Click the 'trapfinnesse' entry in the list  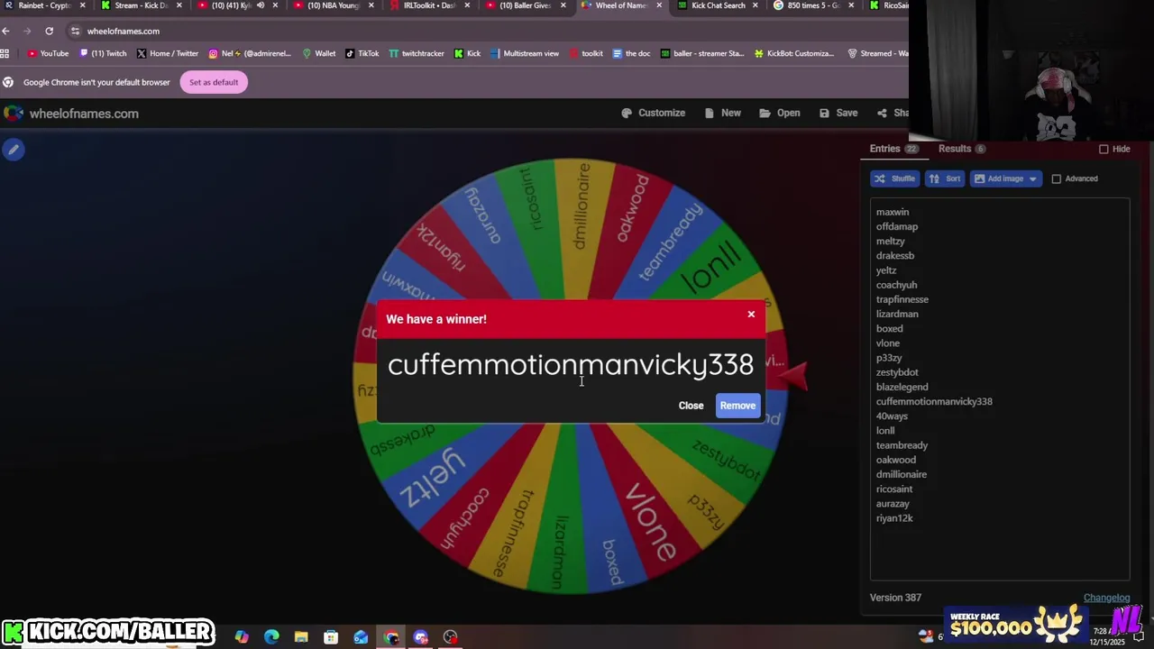tap(902, 299)
